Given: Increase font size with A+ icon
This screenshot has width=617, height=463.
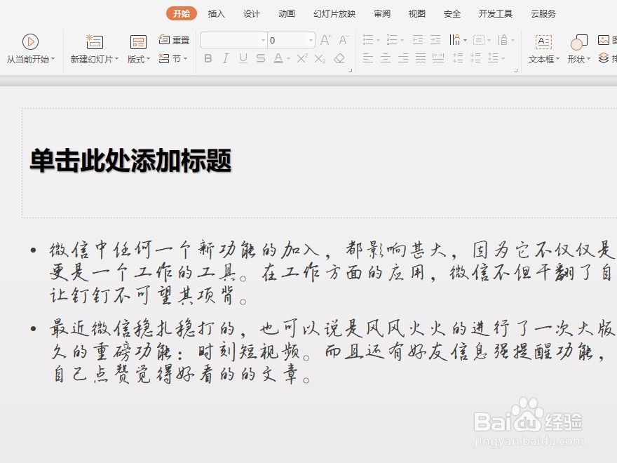Looking at the screenshot, I should tap(325, 40).
